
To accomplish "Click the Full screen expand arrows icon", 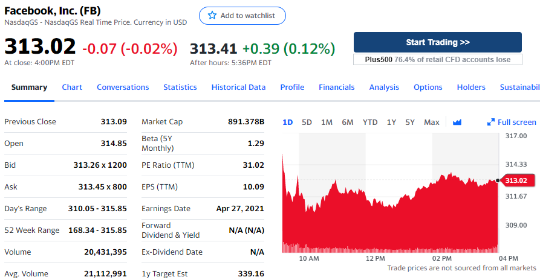I will point(491,122).
